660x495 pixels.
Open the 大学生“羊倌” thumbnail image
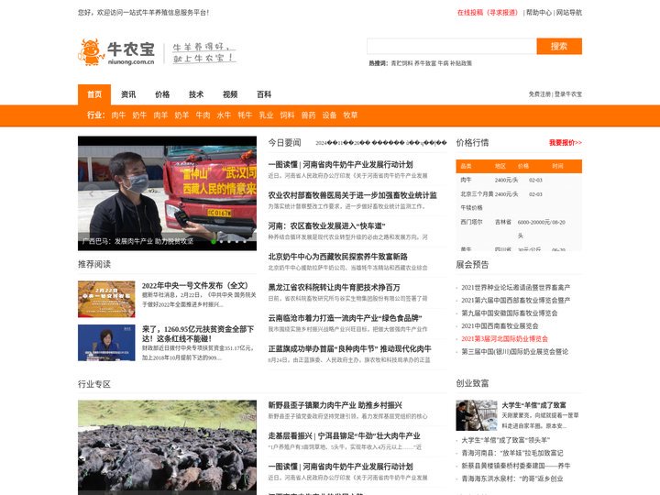[x=476, y=415]
